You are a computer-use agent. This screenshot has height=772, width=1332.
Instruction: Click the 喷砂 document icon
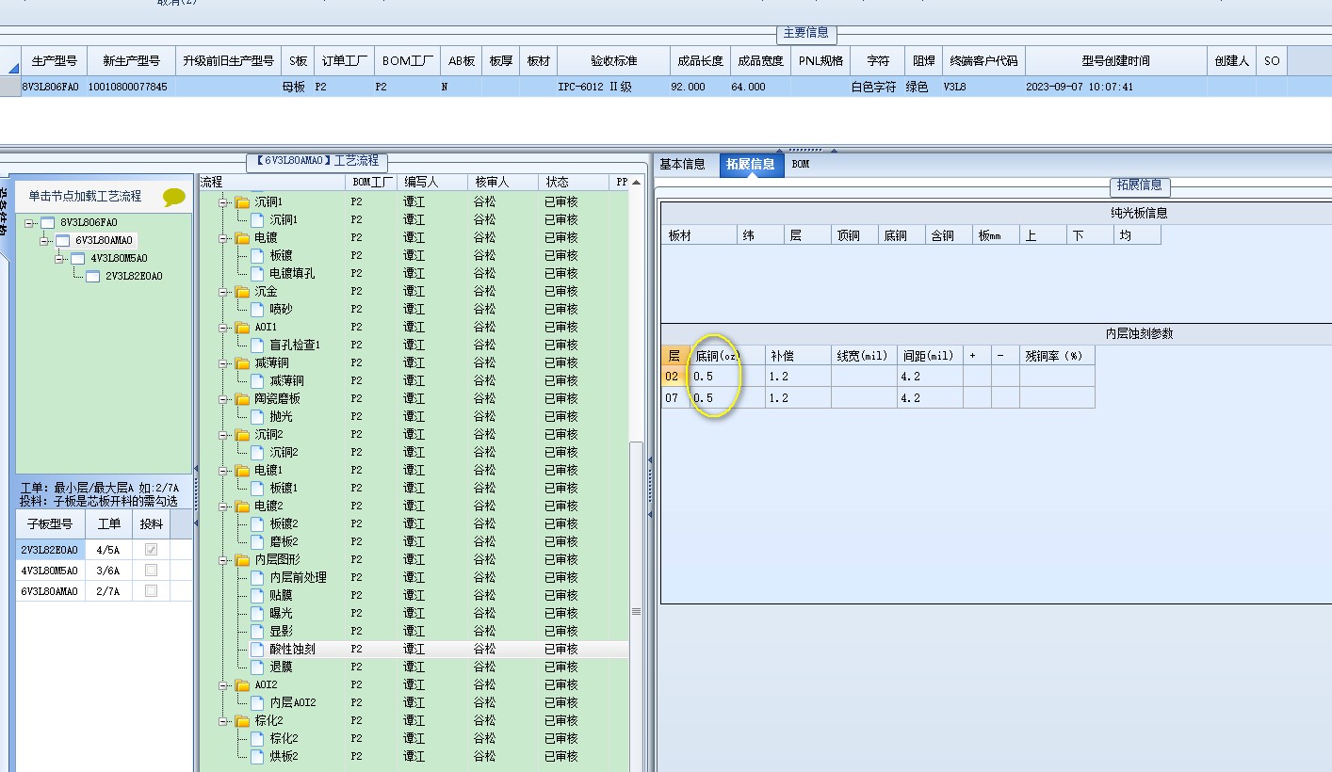click(x=258, y=309)
